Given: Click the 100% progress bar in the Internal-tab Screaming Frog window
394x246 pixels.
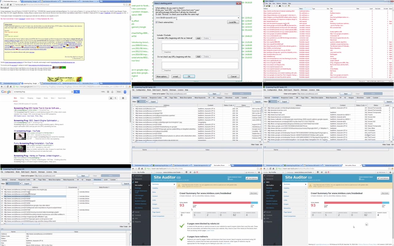Looking at the screenshot, I should (242, 94).
